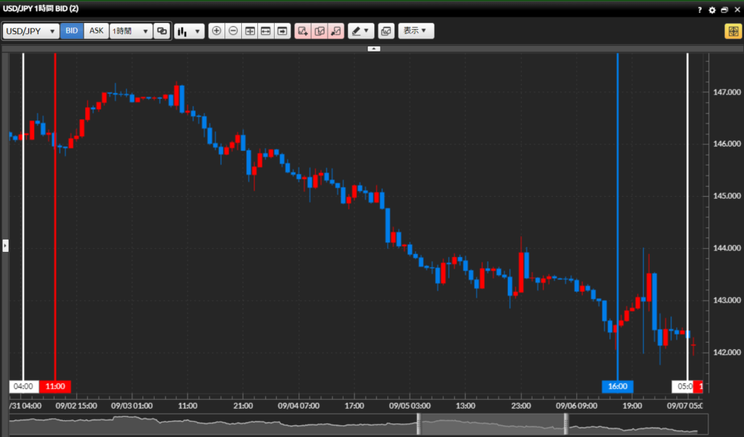Click the left handle of navigator range slider
Image resolution: width=744 pixels, height=437 pixels.
(418, 425)
